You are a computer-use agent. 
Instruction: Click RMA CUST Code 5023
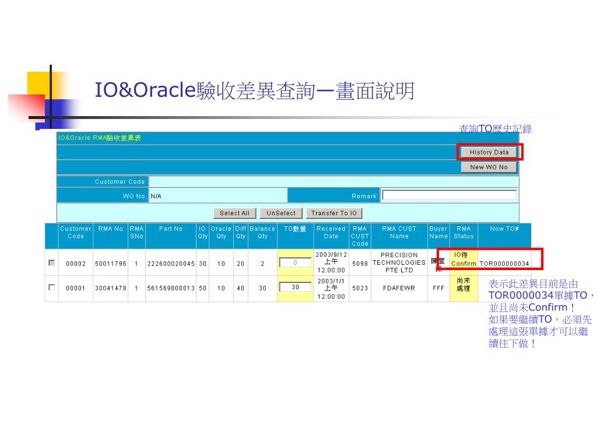click(360, 288)
